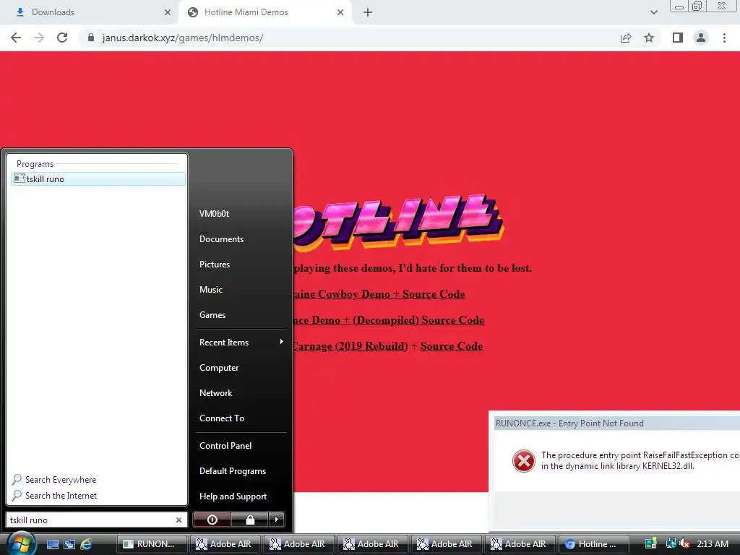
Task: Open Games from Start menu
Action: [212, 315]
